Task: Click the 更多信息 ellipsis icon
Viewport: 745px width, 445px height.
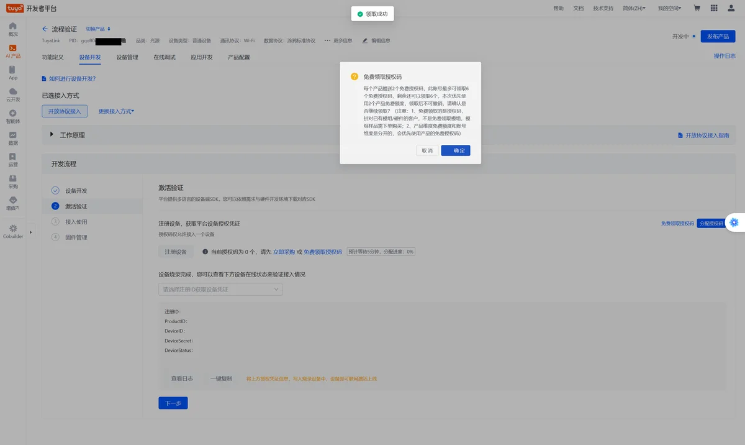Action: click(327, 40)
